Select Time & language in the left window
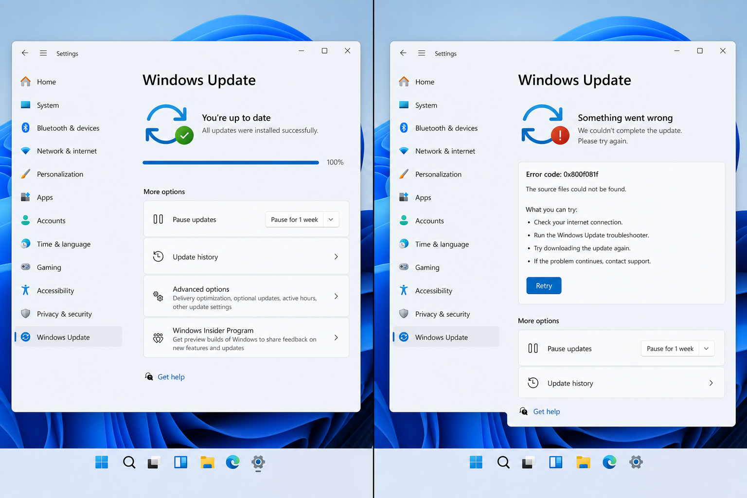Screen dimensions: 747x498 pyautogui.click(x=68, y=244)
